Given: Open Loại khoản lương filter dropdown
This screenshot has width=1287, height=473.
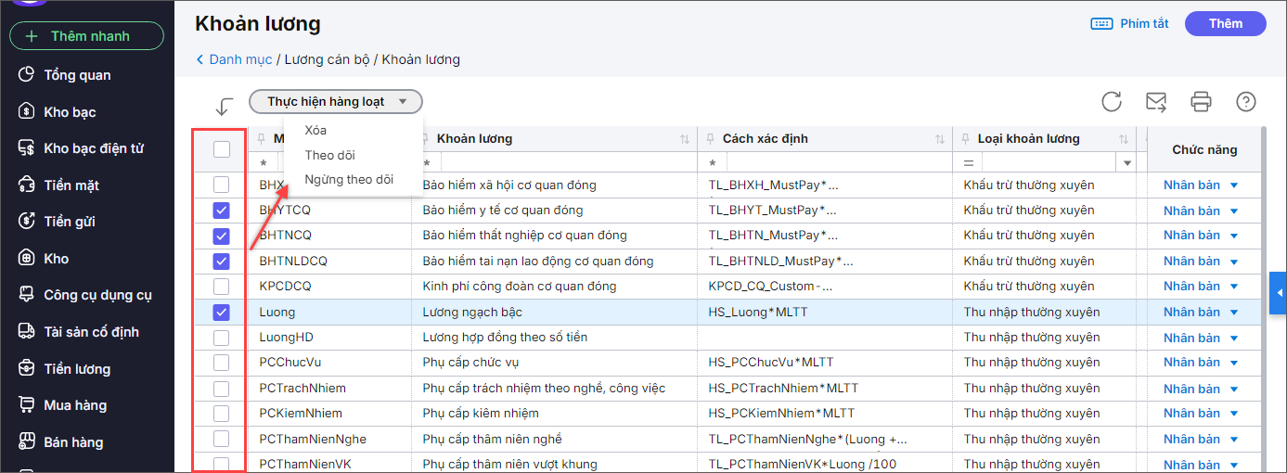Looking at the screenshot, I should coord(1127,163).
